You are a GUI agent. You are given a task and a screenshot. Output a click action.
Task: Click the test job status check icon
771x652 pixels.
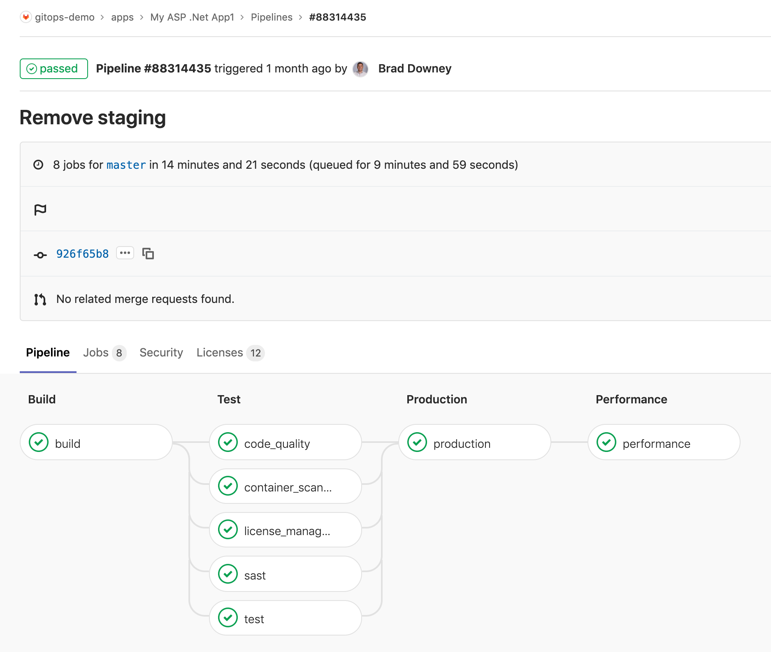(x=228, y=617)
